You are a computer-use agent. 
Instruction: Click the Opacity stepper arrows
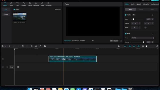[153, 42]
